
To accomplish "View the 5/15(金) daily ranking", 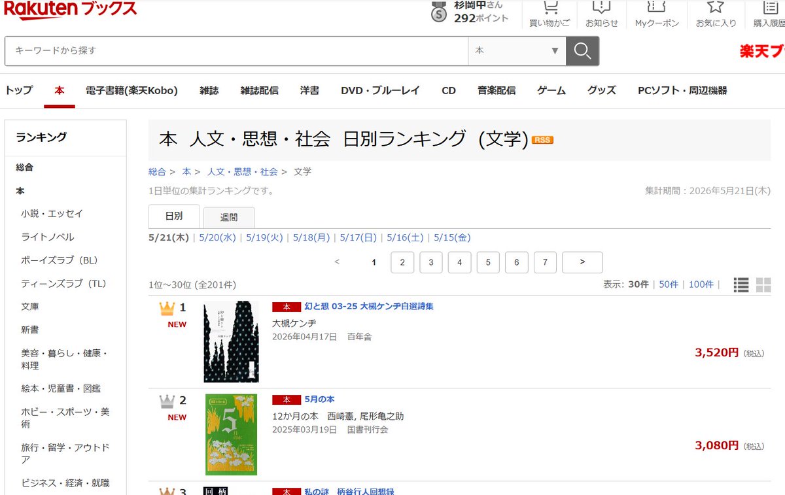I will (x=452, y=238).
